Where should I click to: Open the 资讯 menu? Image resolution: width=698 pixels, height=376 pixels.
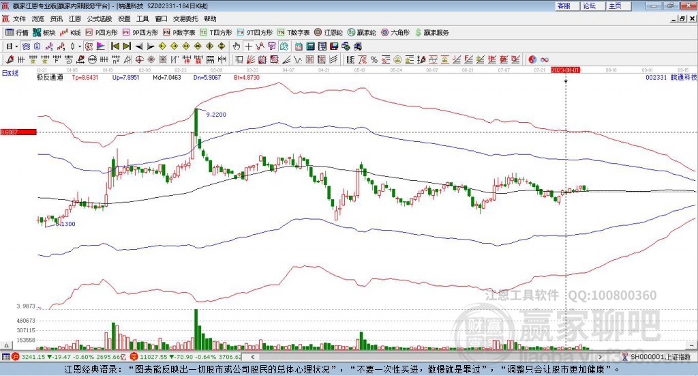point(56,18)
